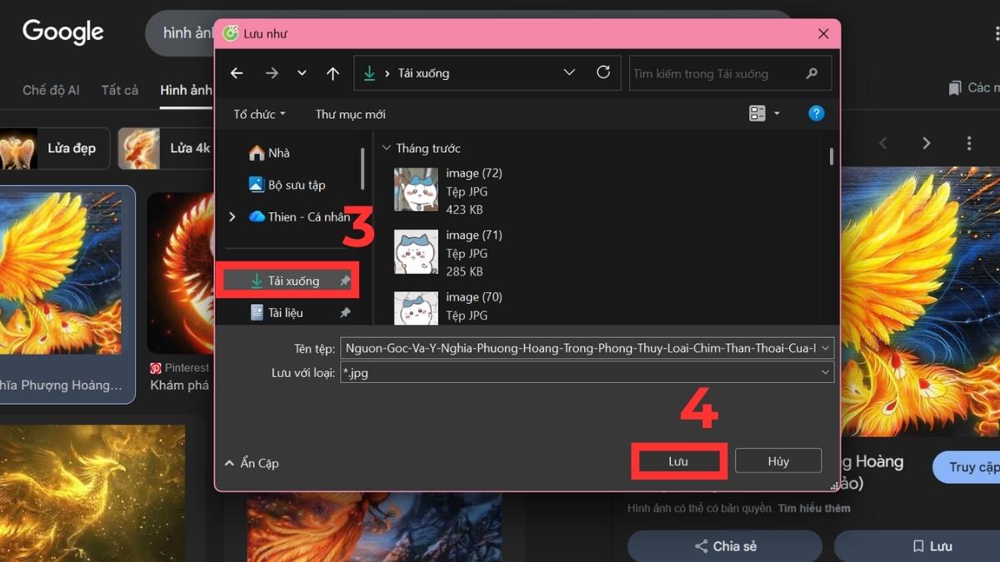
Task: Refresh the Tải xuống folder
Action: [603, 72]
